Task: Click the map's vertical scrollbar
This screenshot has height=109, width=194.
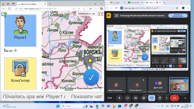Action: (x=102, y=51)
